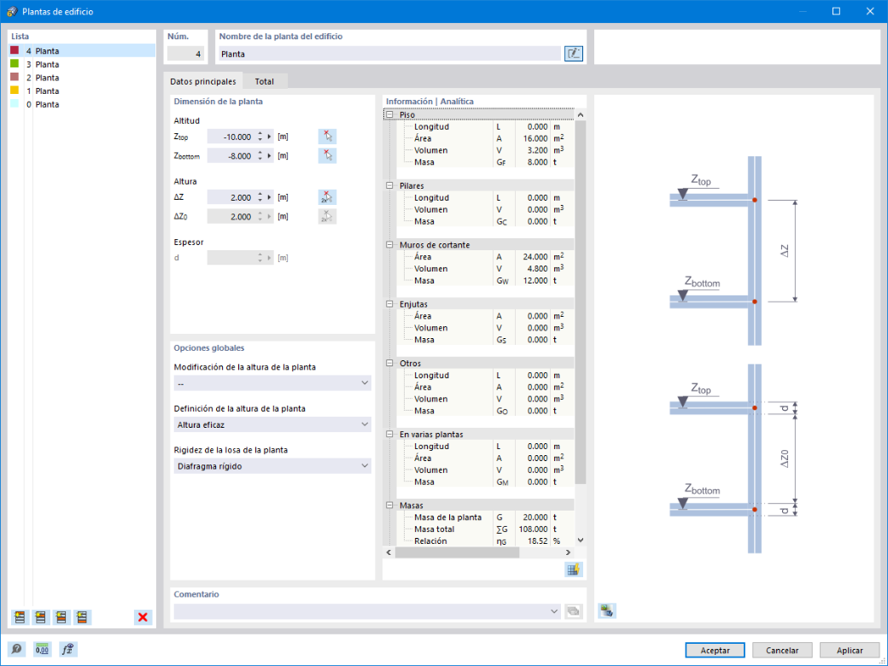Click yellow color swatch of story 1
This screenshot has width=888, height=666.
[15, 91]
